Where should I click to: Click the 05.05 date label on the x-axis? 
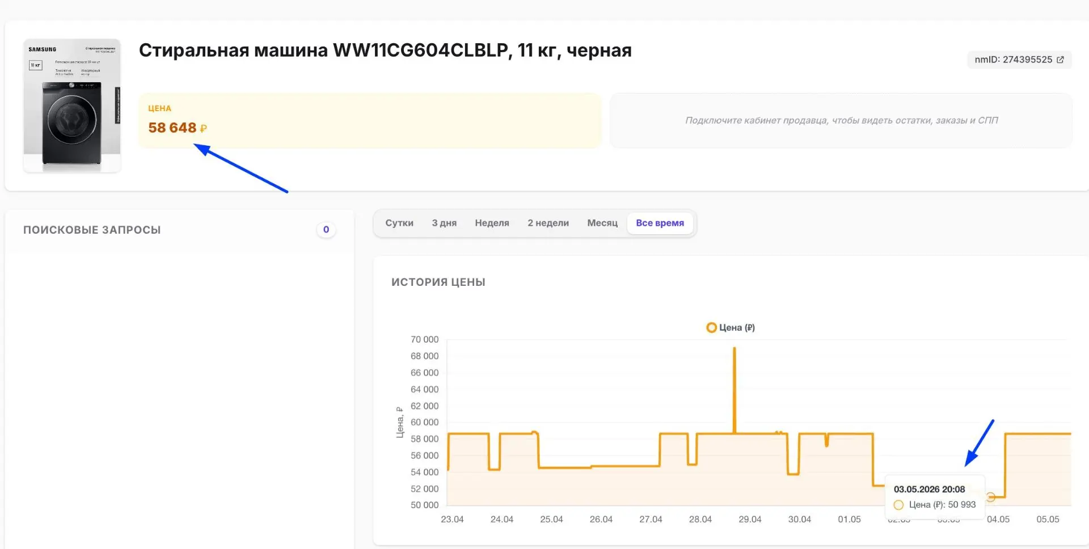pos(1048,519)
